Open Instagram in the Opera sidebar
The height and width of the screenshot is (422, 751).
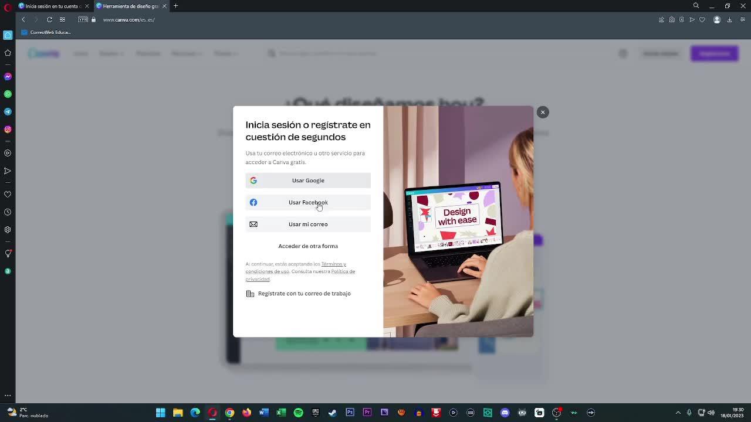coord(8,129)
